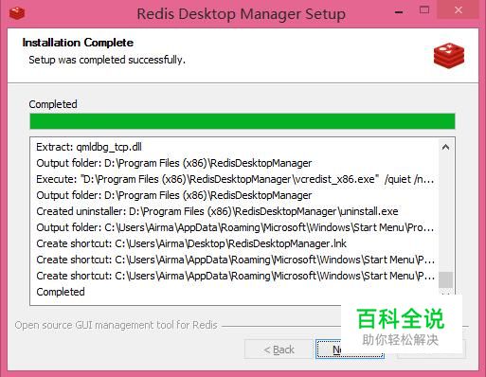Select the 'Execute: vcredist_x86.exe' log line
The height and width of the screenshot is (377, 486).
pos(235,179)
